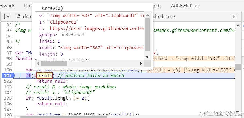
Task: Click the Array(3) popup header
Action: point(52,8)
